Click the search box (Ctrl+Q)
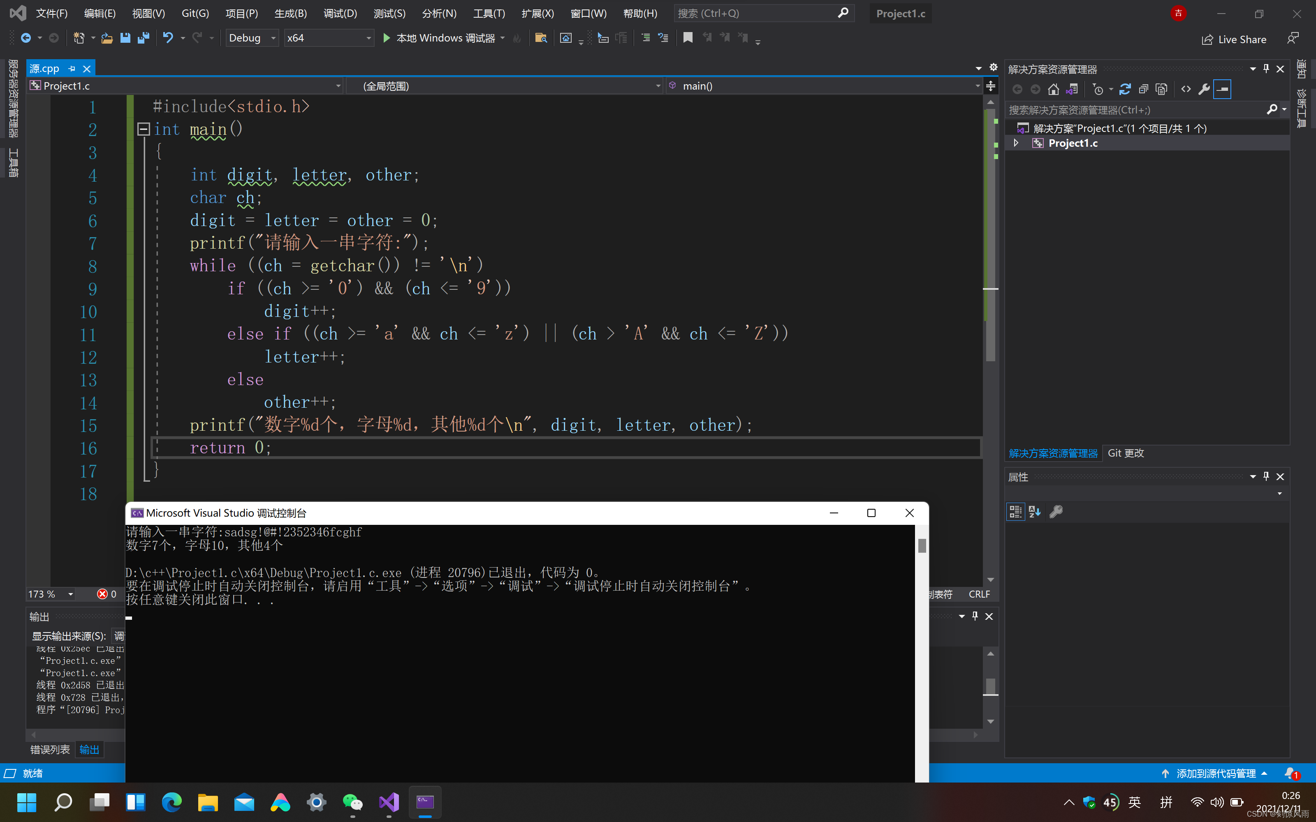Screen dimensions: 1316x822 pyautogui.click(x=756, y=14)
